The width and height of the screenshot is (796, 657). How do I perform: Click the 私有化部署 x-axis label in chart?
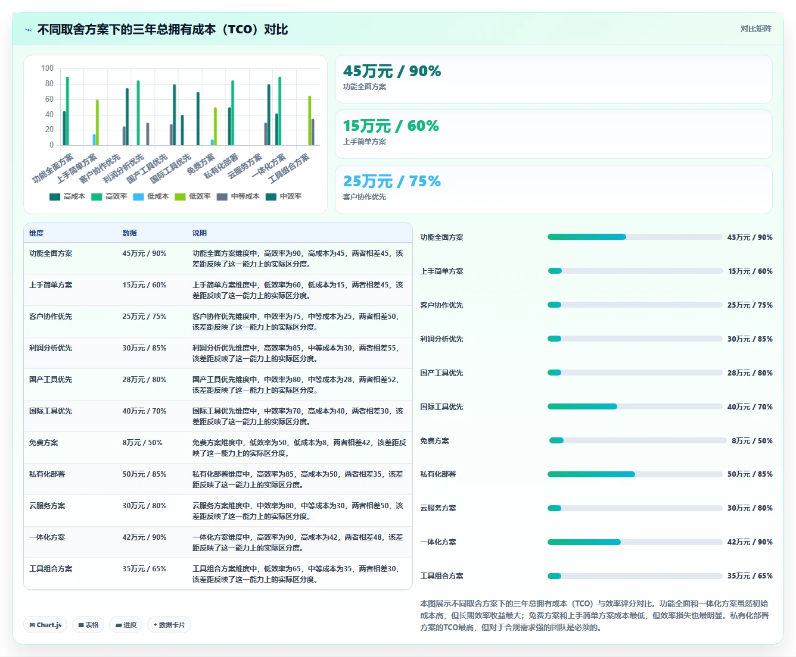(221, 166)
